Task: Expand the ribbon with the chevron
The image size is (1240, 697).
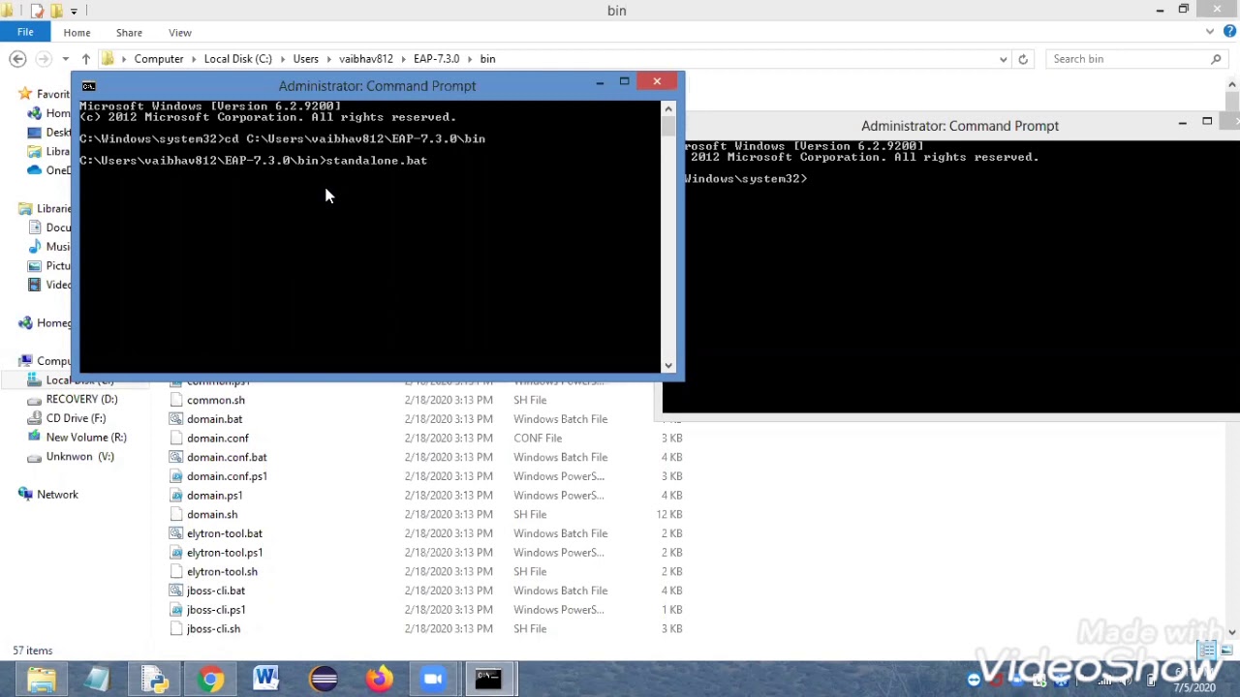Action: click(x=1210, y=32)
